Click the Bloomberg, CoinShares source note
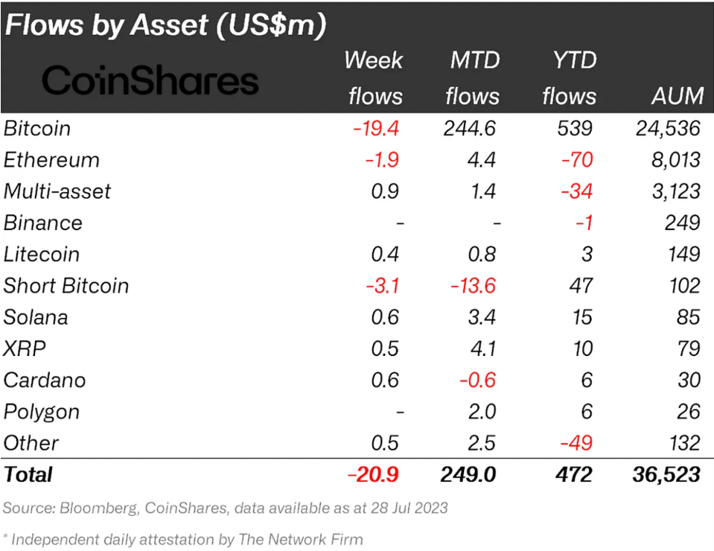Screen dimensions: 714x551 [226, 509]
